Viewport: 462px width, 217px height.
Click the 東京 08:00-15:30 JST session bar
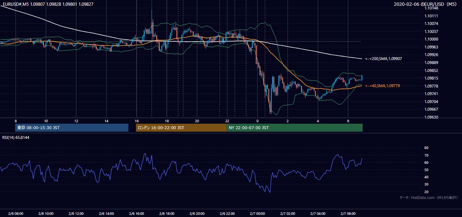point(72,128)
